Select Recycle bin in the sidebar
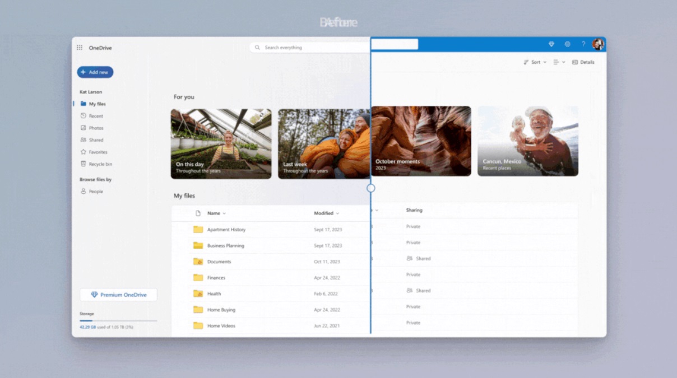This screenshot has height=378, width=677. [100, 164]
